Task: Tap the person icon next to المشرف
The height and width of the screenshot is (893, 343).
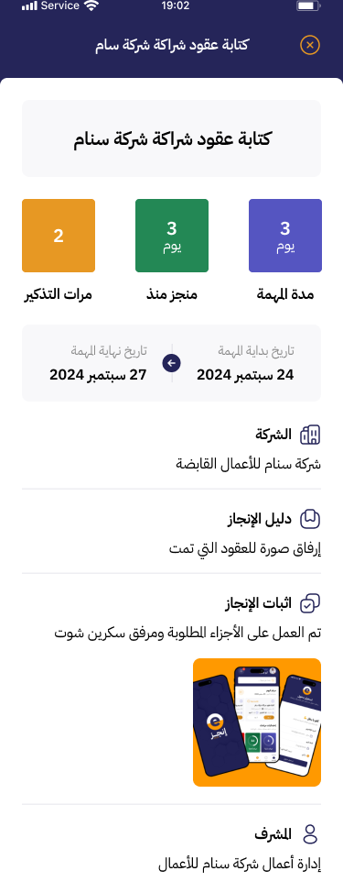Action: coord(310,834)
